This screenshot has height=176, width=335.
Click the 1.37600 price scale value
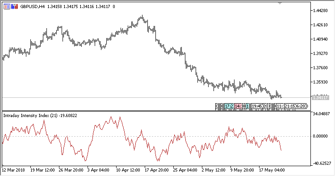click(320, 68)
